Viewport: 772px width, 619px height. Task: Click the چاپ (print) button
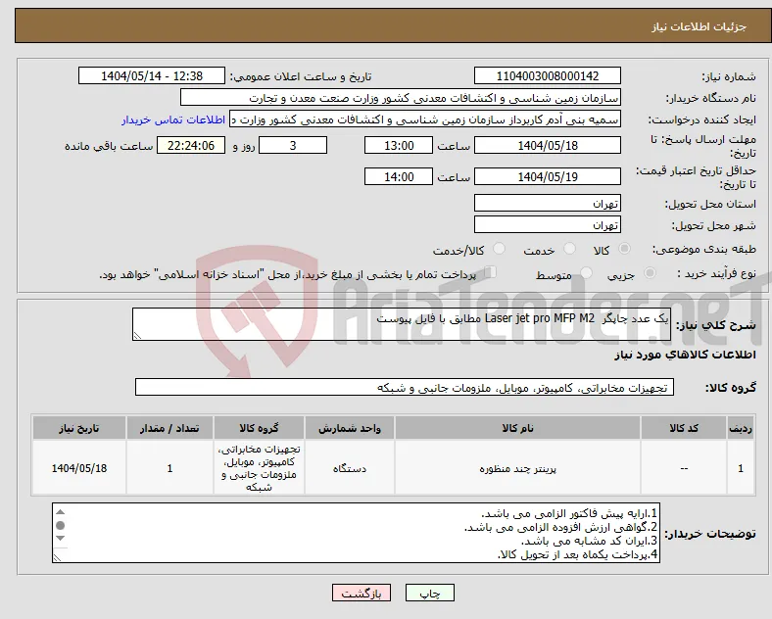[x=430, y=593]
